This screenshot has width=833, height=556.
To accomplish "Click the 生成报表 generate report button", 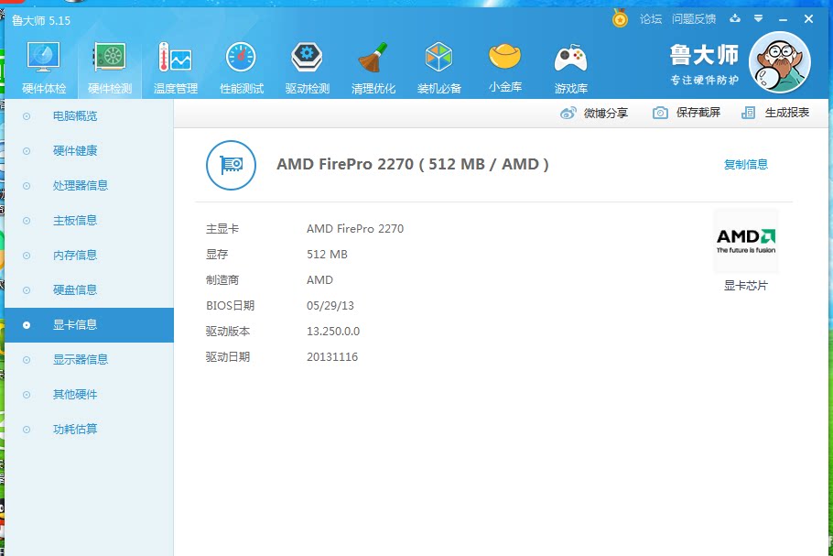I will [x=775, y=113].
